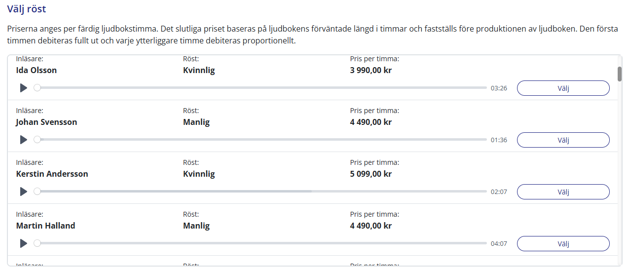Click the narrator name Kerstin Andersson
Viewport: 630px width, 272px height.
pos(52,174)
